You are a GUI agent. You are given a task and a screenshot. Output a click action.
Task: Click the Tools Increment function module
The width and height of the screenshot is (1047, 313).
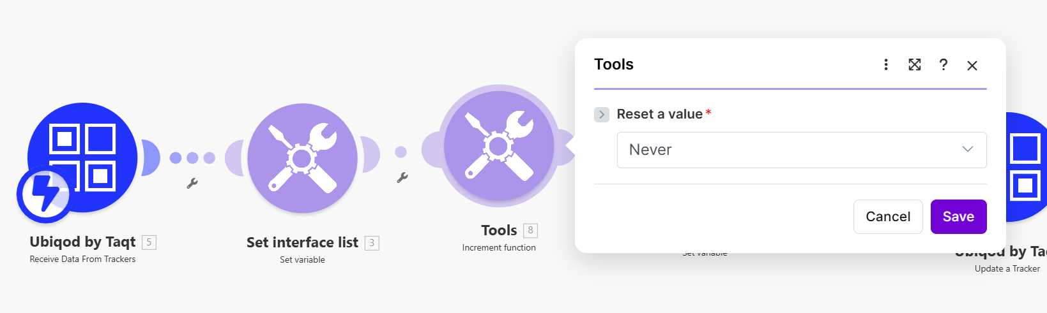coord(499,146)
